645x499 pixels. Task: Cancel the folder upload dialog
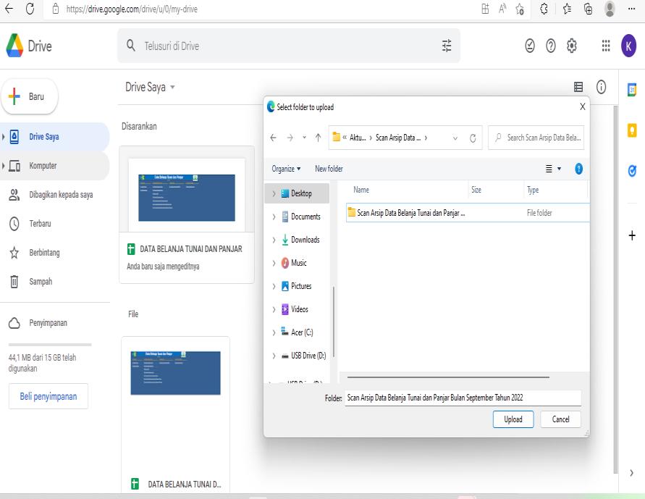(561, 419)
